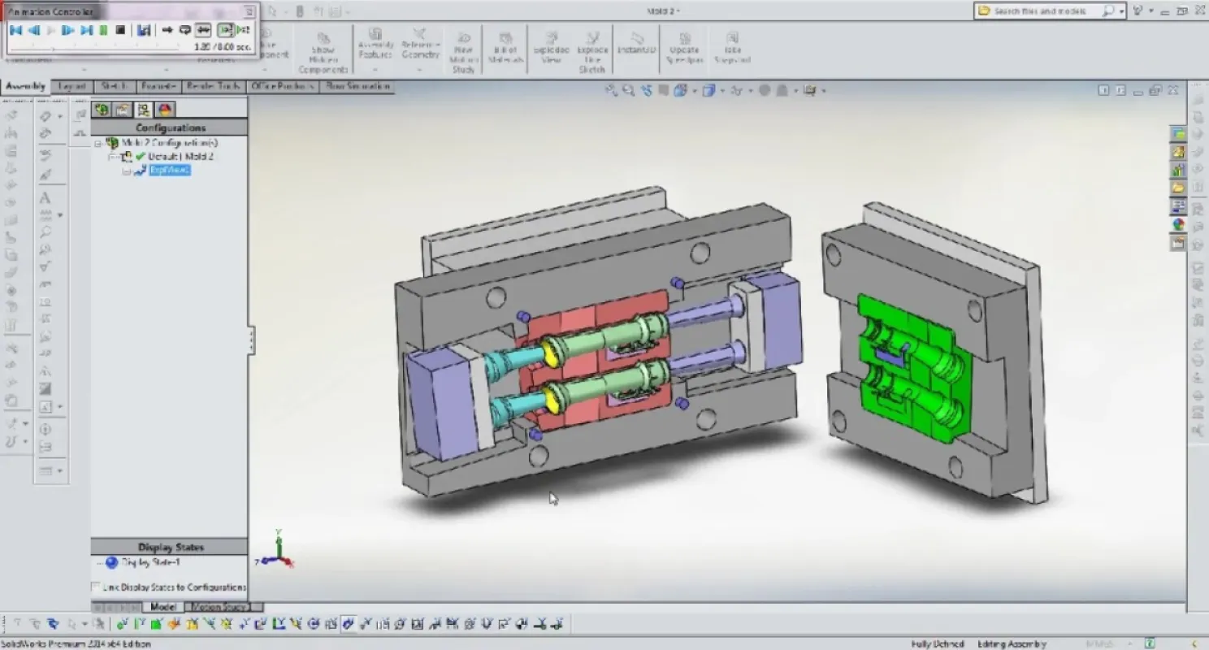Open the DisplayManager color sphere tab

tap(164, 110)
